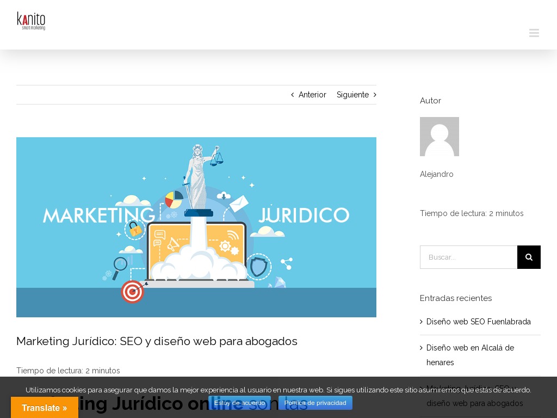Click the Buscar search input field

pyautogui.click(x=468, y=257)
